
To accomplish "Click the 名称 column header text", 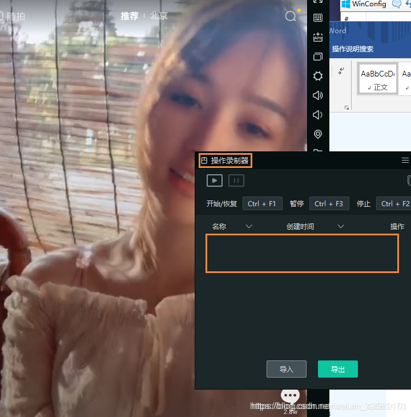I will coord(219,226).
